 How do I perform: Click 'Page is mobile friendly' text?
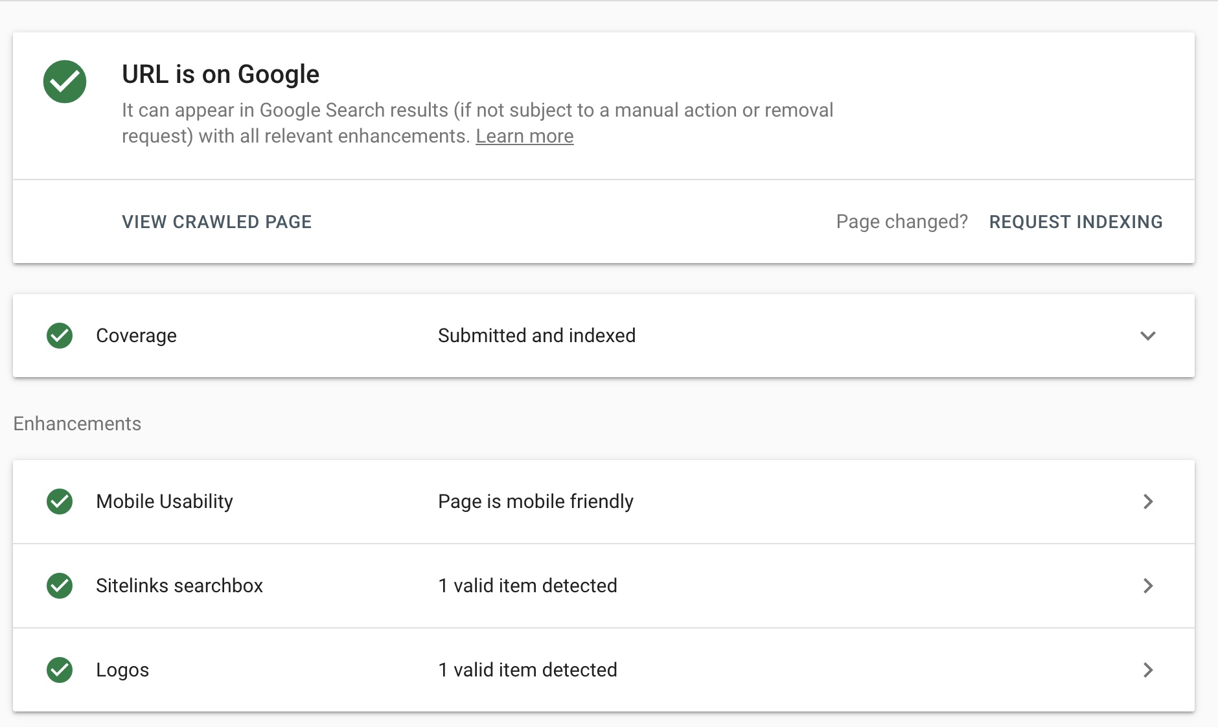pos(536,502)
